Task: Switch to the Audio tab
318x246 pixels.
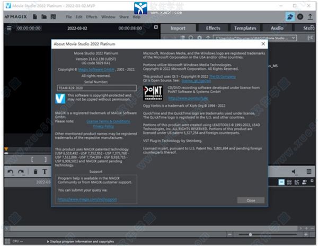Action: point(277,28)
